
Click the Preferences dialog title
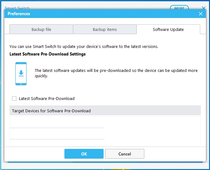click(19, 14)
